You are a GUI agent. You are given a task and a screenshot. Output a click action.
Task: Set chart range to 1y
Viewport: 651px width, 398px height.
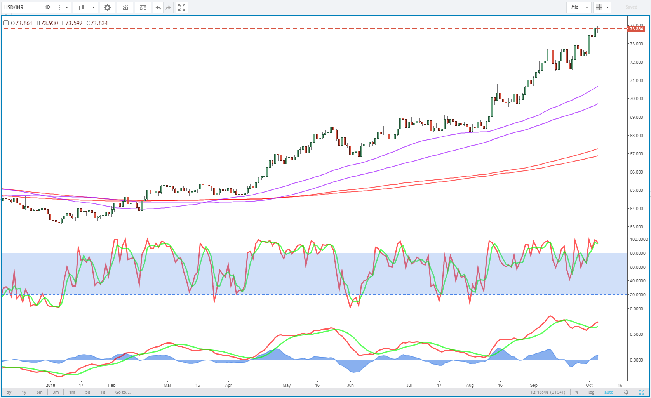[24, 392]
